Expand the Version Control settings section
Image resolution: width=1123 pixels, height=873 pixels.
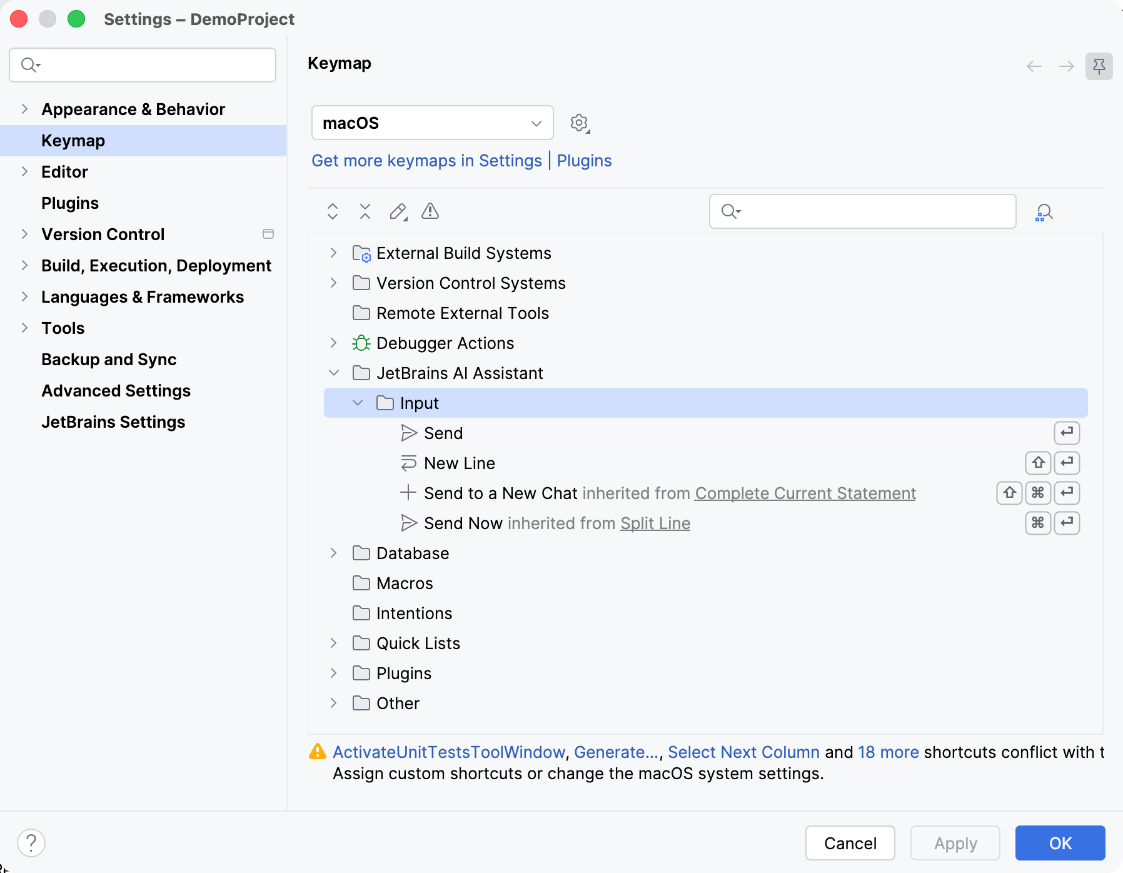pyautogui.click(x=24, y=234)
